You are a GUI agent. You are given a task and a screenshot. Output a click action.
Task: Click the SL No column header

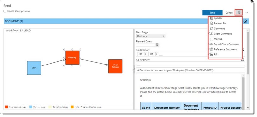point(146,108)
